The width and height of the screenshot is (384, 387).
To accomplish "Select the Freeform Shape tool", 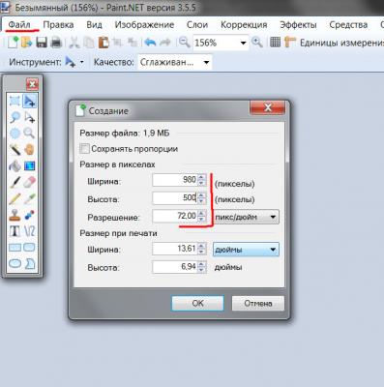I will [x=30, y=263].
